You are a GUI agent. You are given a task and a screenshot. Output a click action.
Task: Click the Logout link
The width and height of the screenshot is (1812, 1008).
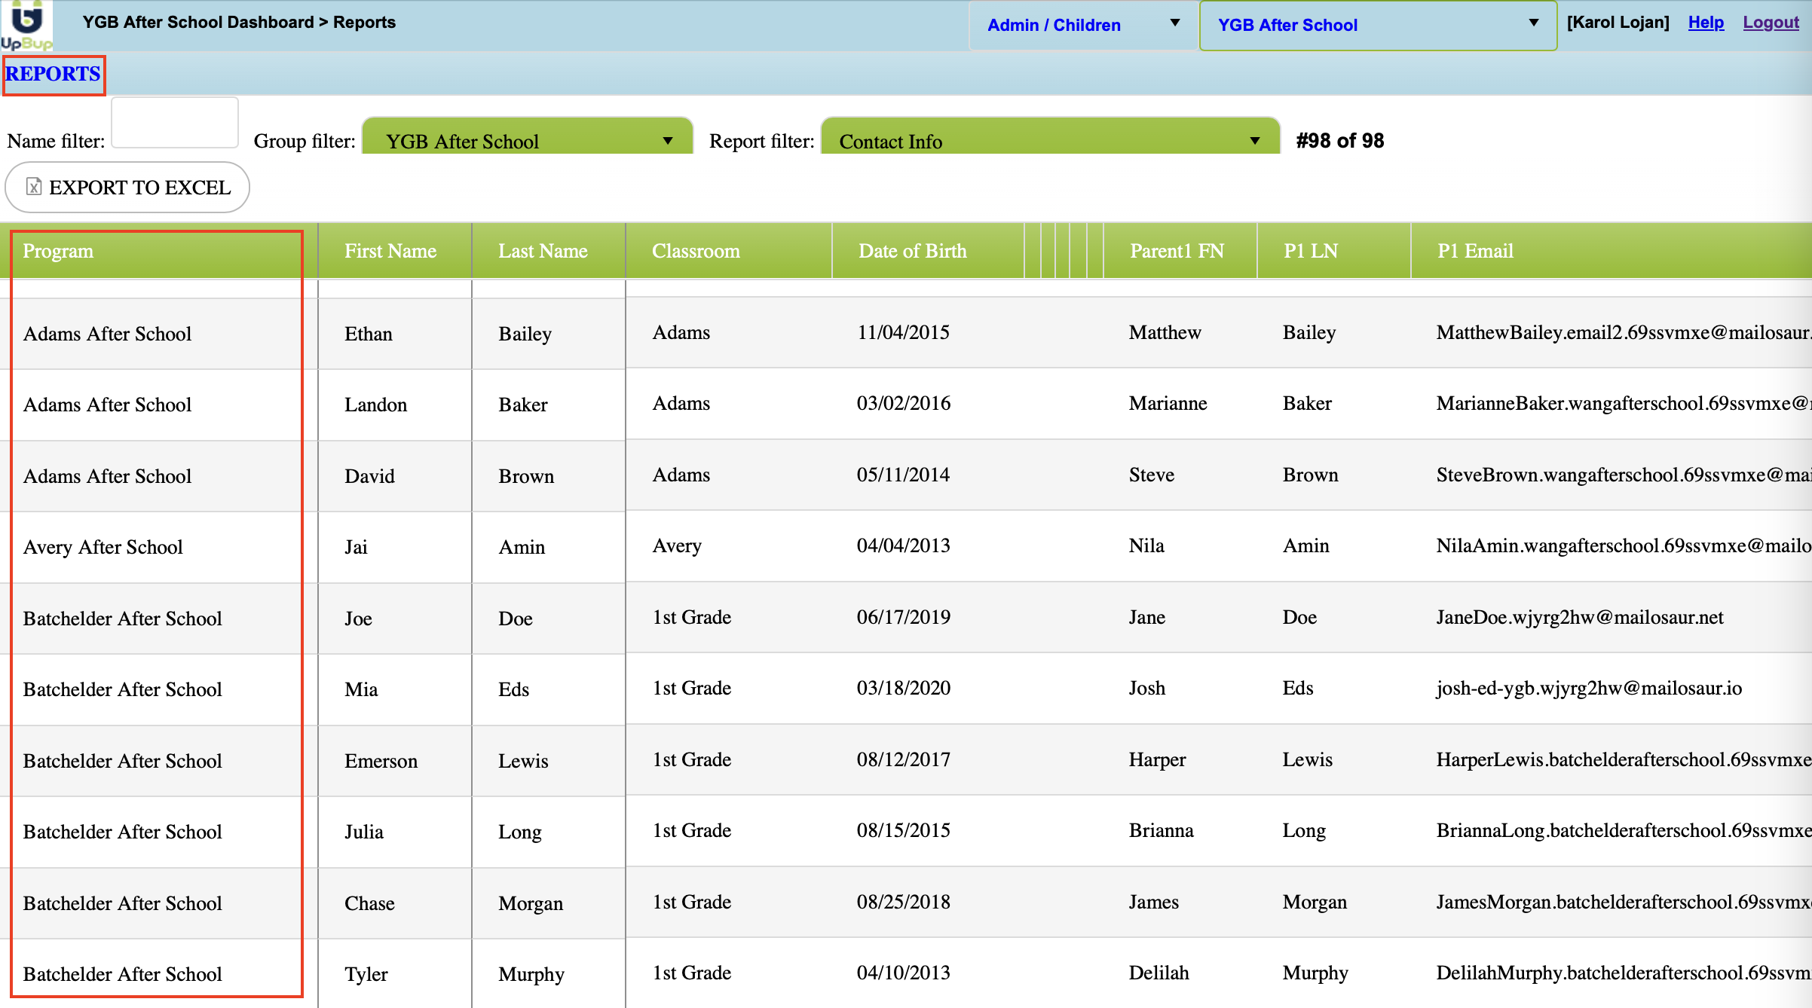coord(1771,22)
